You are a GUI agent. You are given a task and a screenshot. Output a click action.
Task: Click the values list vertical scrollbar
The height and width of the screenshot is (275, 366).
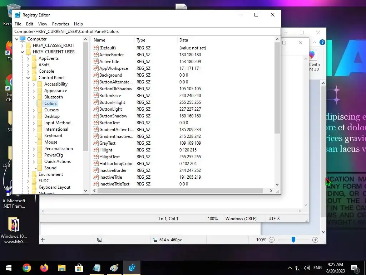(x=277, y=88)
